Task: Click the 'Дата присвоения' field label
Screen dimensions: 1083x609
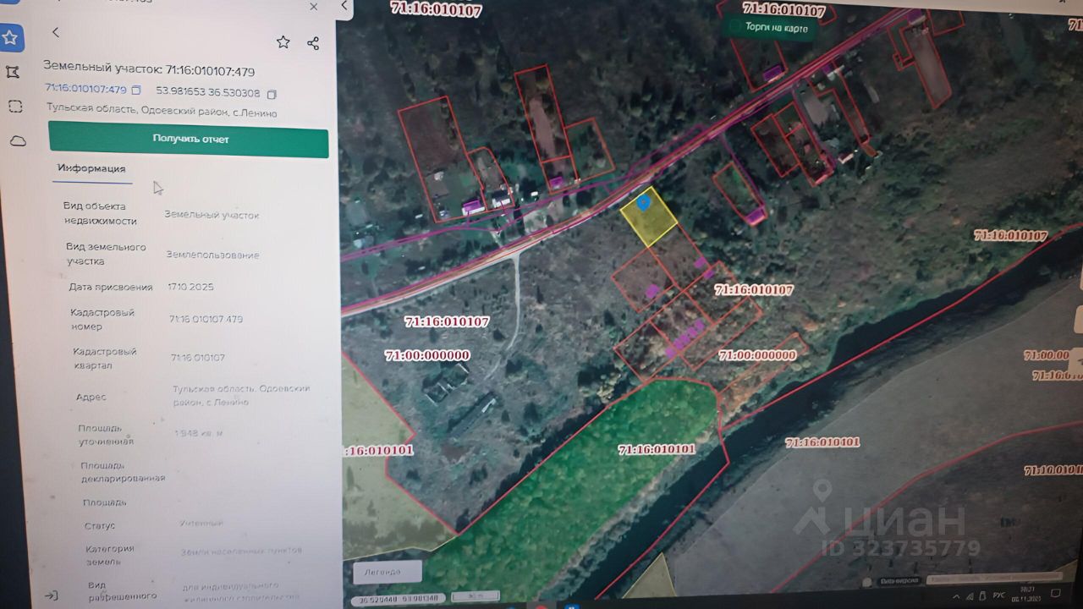Action: [111, 287]
